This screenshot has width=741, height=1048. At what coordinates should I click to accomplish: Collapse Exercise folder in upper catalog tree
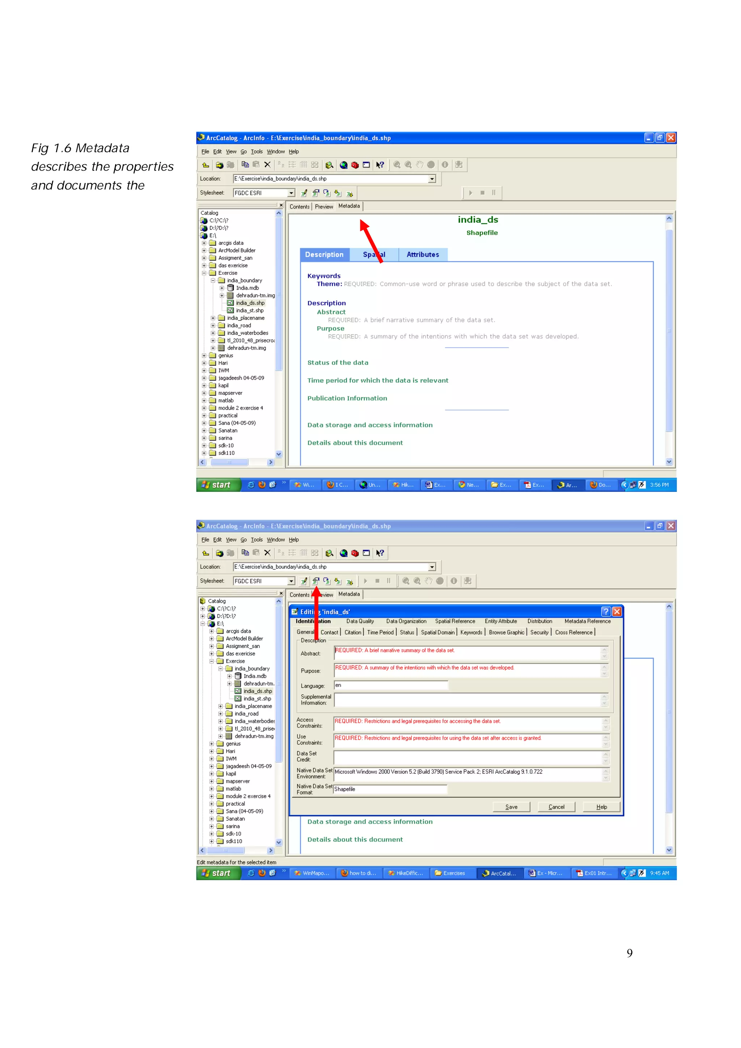click(x=204, y=273)
